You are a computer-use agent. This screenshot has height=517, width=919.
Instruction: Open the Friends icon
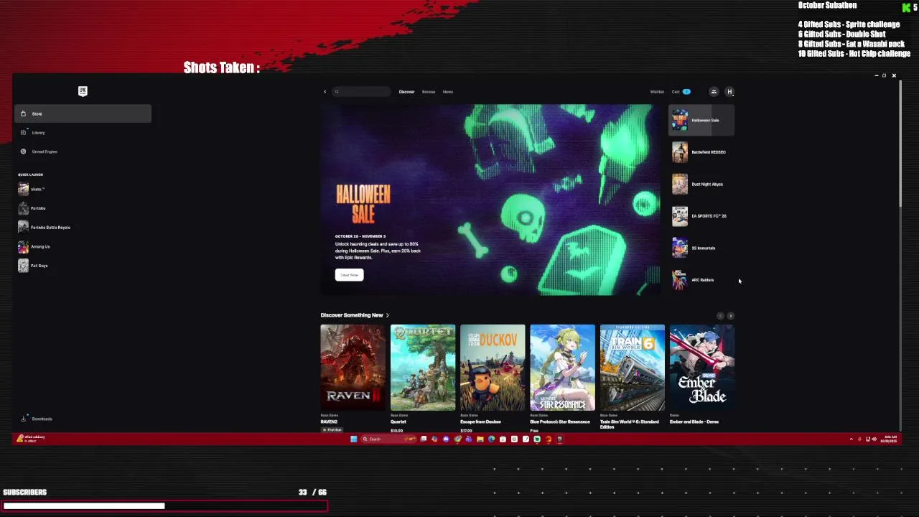pyautogui.click(x=714, y=92)
